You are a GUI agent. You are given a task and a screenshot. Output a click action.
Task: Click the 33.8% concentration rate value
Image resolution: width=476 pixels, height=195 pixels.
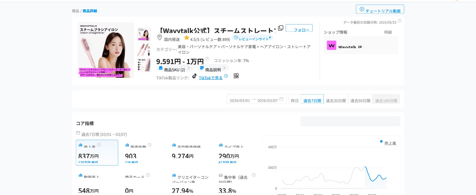pyautogui.click(x=227, y=191)
